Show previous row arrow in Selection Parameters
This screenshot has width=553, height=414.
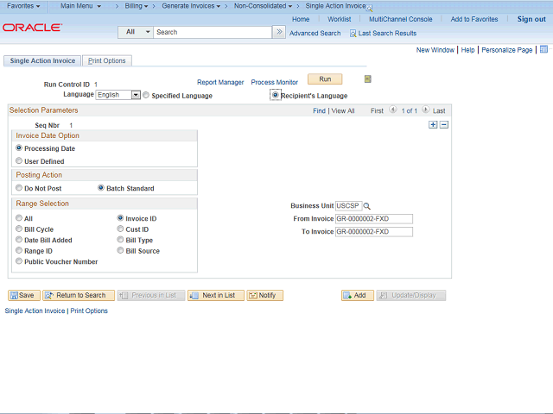(x=393, y=110)
